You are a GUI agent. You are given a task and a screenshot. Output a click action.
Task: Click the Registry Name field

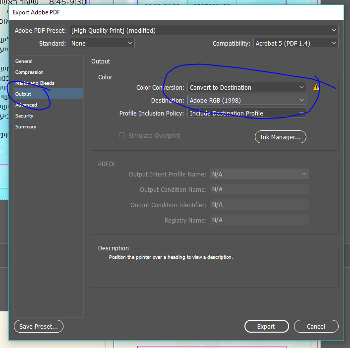tap(259, 220)
